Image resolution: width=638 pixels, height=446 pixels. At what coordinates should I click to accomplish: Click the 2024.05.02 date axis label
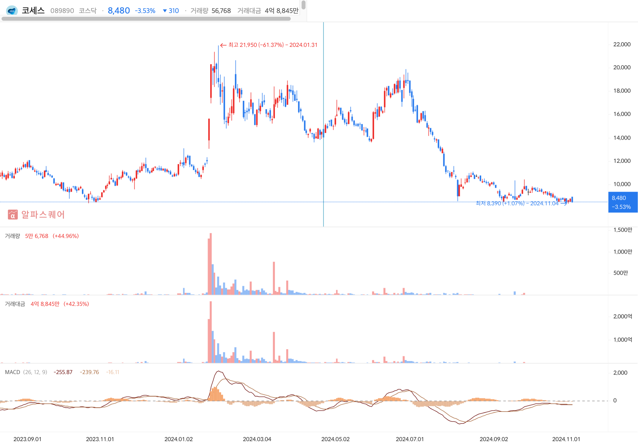click(x=335, y=439)
